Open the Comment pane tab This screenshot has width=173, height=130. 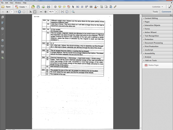click(x=166, y=12)
